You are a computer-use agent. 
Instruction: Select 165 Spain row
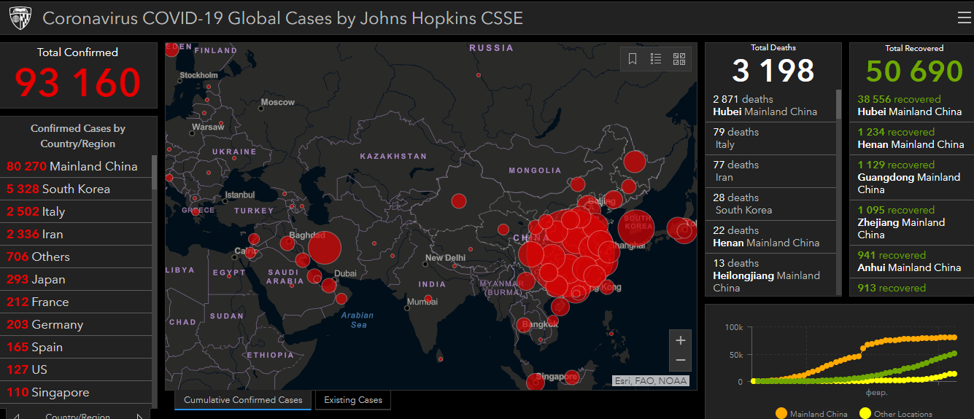76,347
